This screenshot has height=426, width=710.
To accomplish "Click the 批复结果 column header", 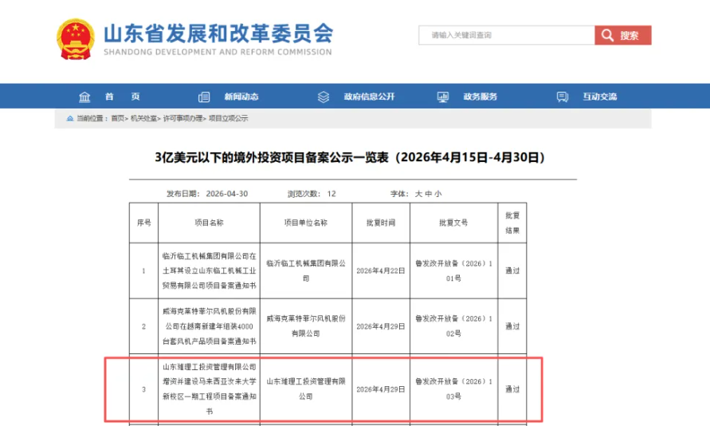I will [512, 223].
